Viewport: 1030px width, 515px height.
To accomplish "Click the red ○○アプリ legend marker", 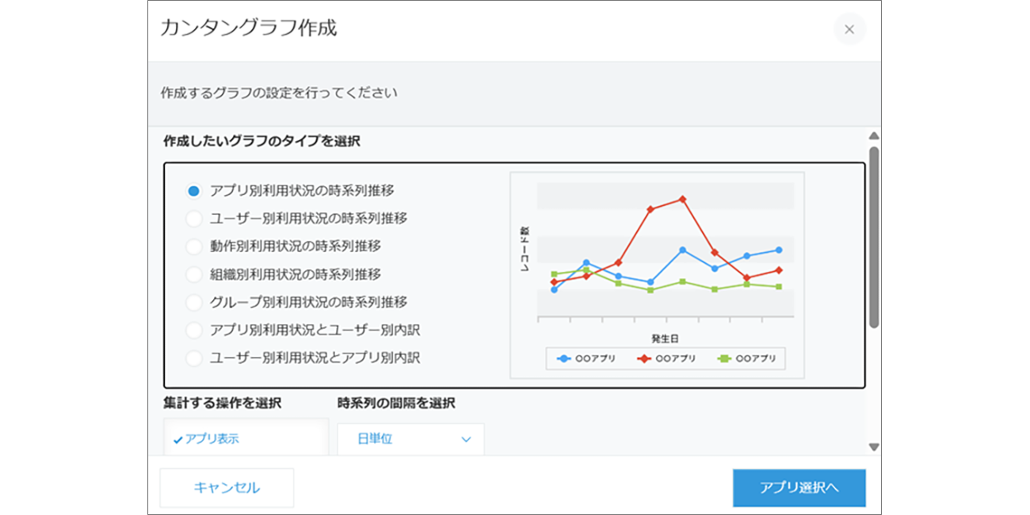I will pos(644,359).
